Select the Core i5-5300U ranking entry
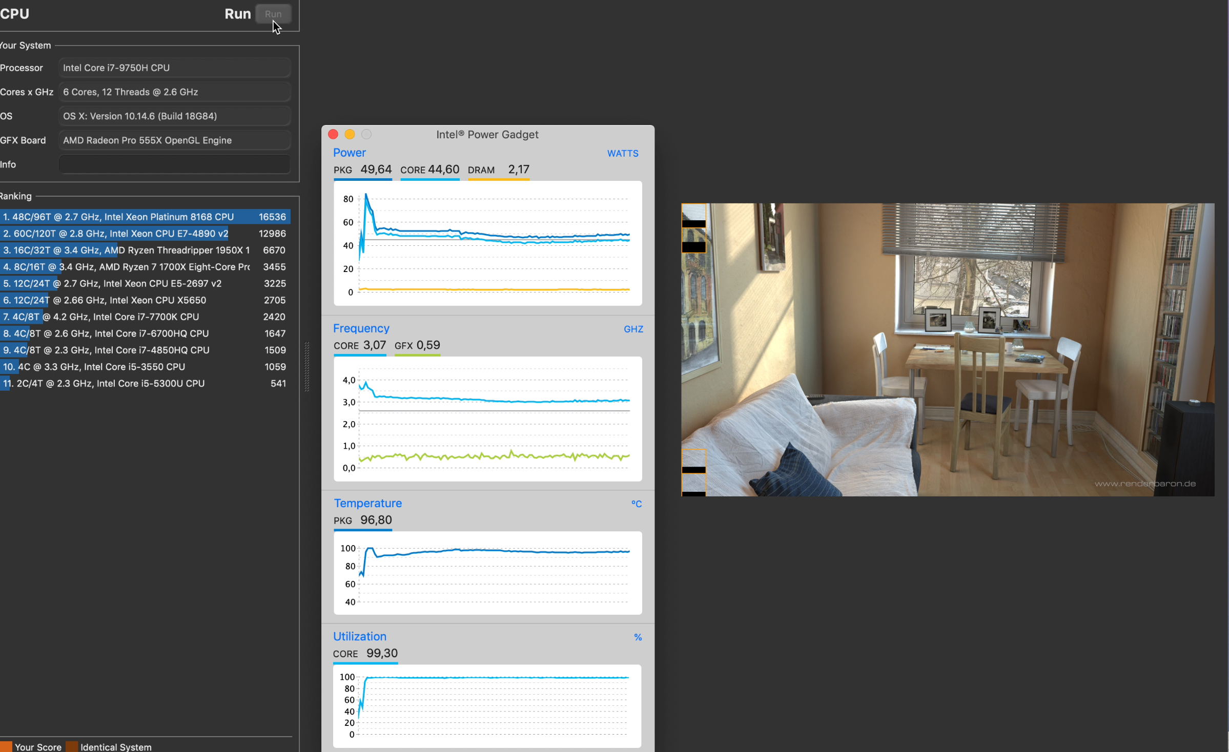Screen dimensions: 1229x752 [x=145, y=383]
